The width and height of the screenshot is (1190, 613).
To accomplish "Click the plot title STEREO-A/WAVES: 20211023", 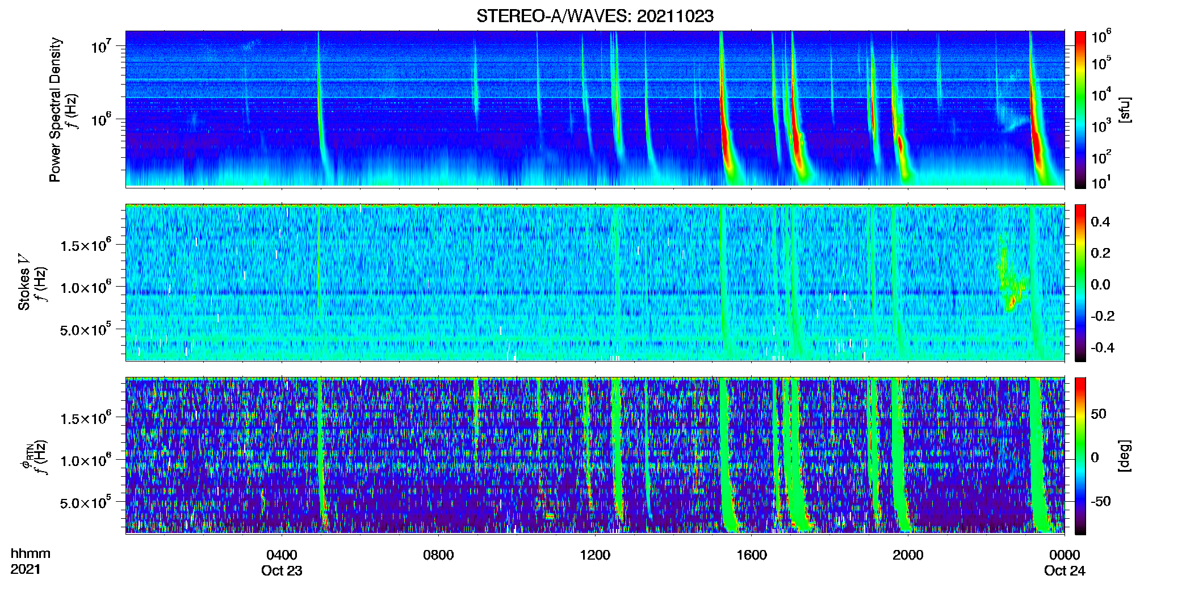I will [595, 16].
